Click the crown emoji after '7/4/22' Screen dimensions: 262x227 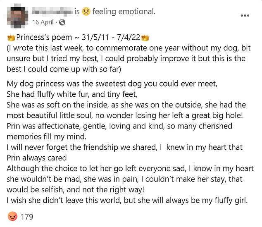145,38
